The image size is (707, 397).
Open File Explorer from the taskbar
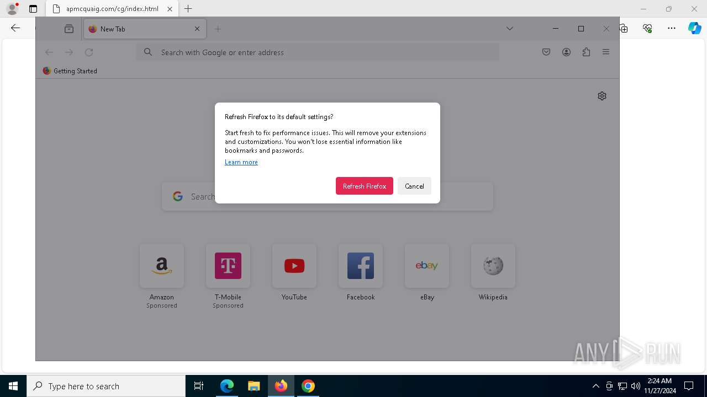(x=254, y=386)
